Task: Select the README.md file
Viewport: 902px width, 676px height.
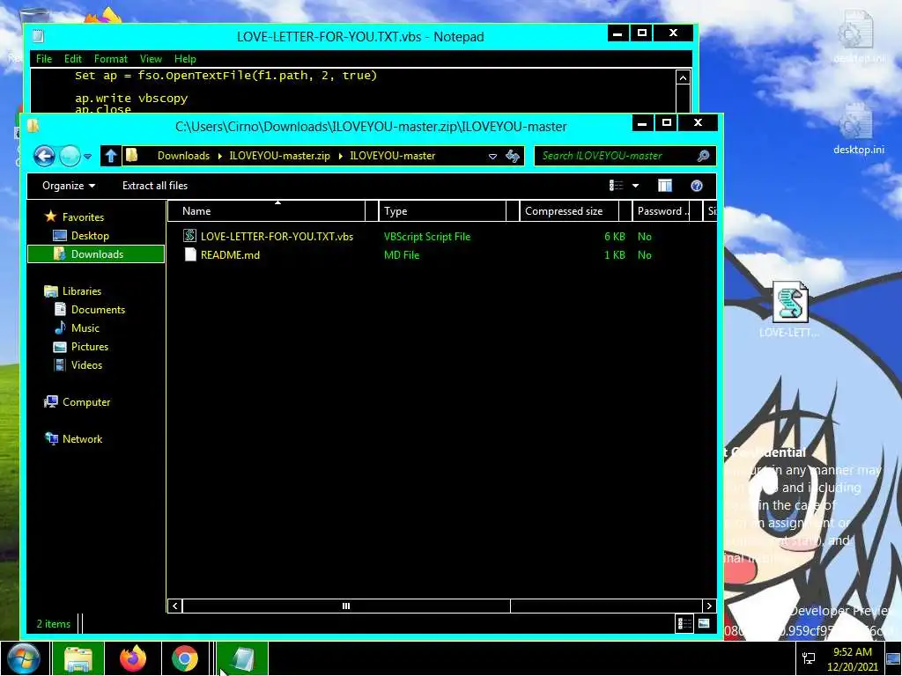Action: tap(230, 254)
